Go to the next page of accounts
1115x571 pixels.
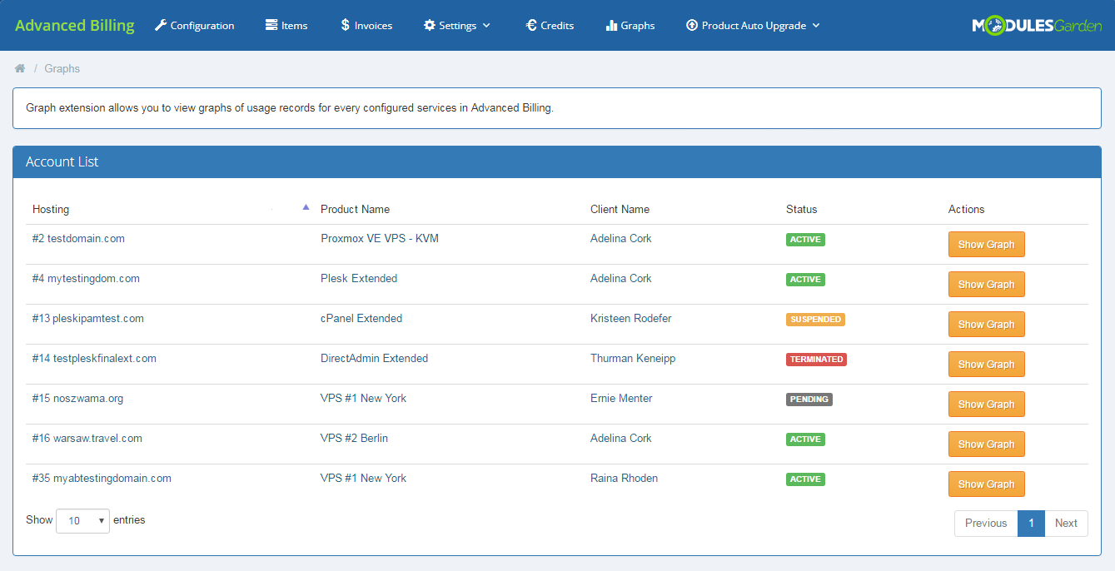point(1066,523)
